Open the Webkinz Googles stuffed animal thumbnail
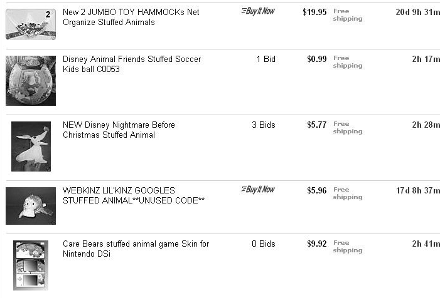Screen dimensions: 440x298 tap(31, 206)
